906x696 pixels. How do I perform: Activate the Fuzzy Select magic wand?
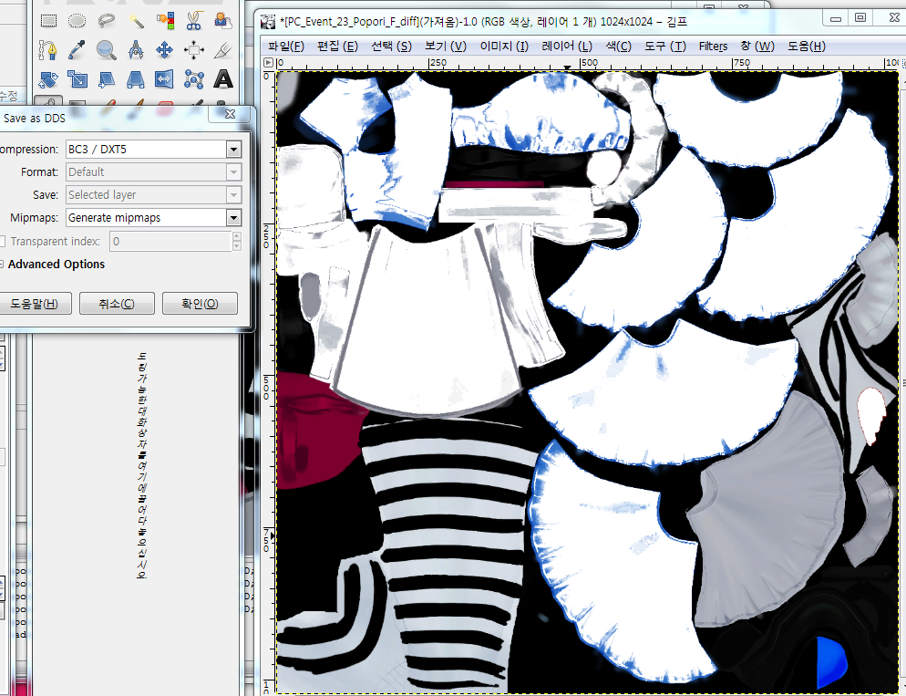[x=136, y=20]
